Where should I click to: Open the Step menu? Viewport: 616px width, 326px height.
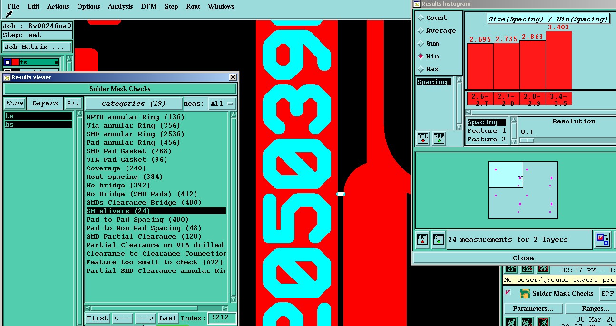[x=171, y=6]
